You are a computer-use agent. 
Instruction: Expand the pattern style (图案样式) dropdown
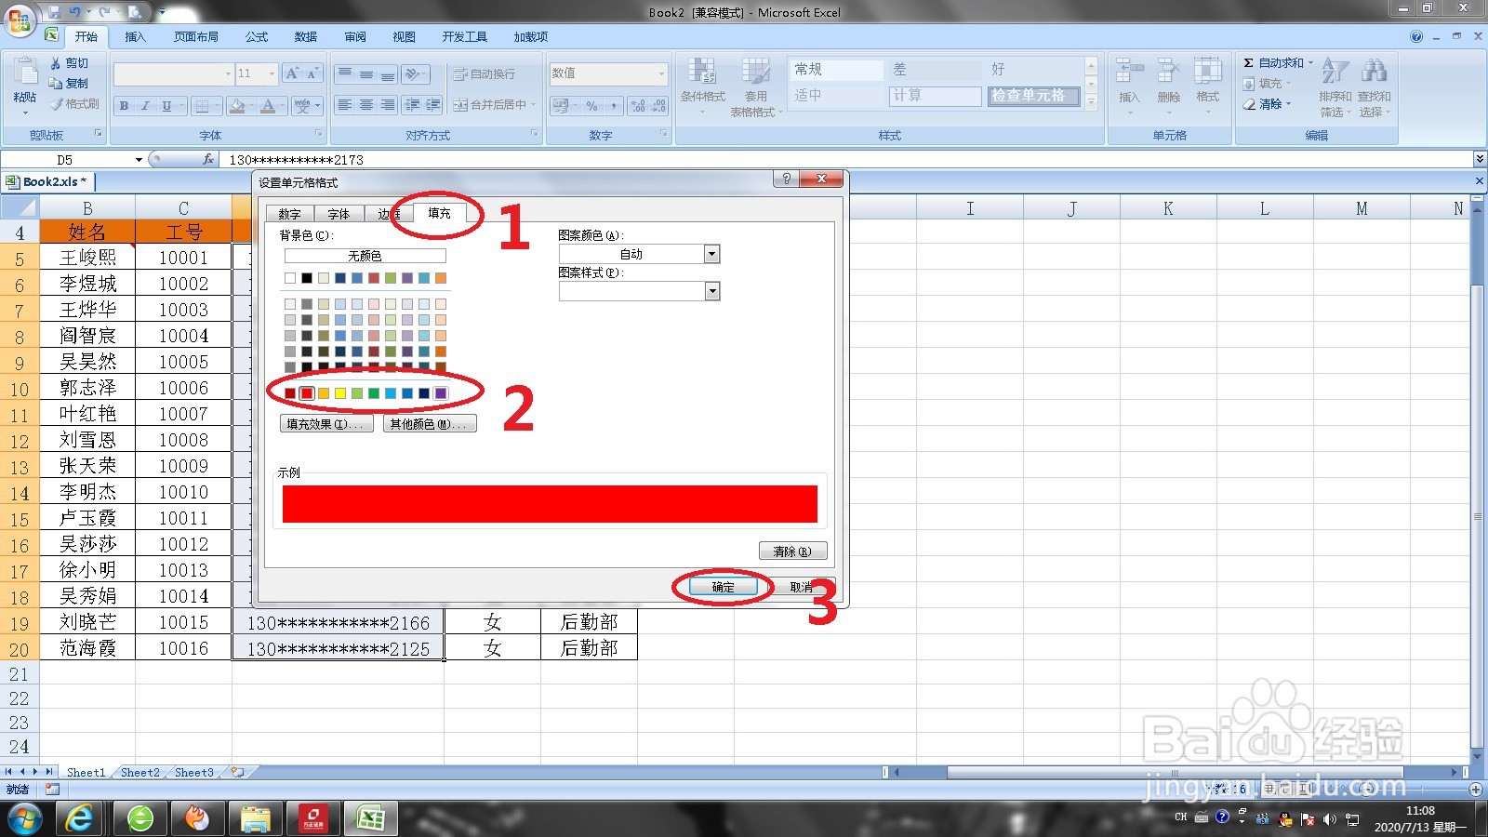711,291
